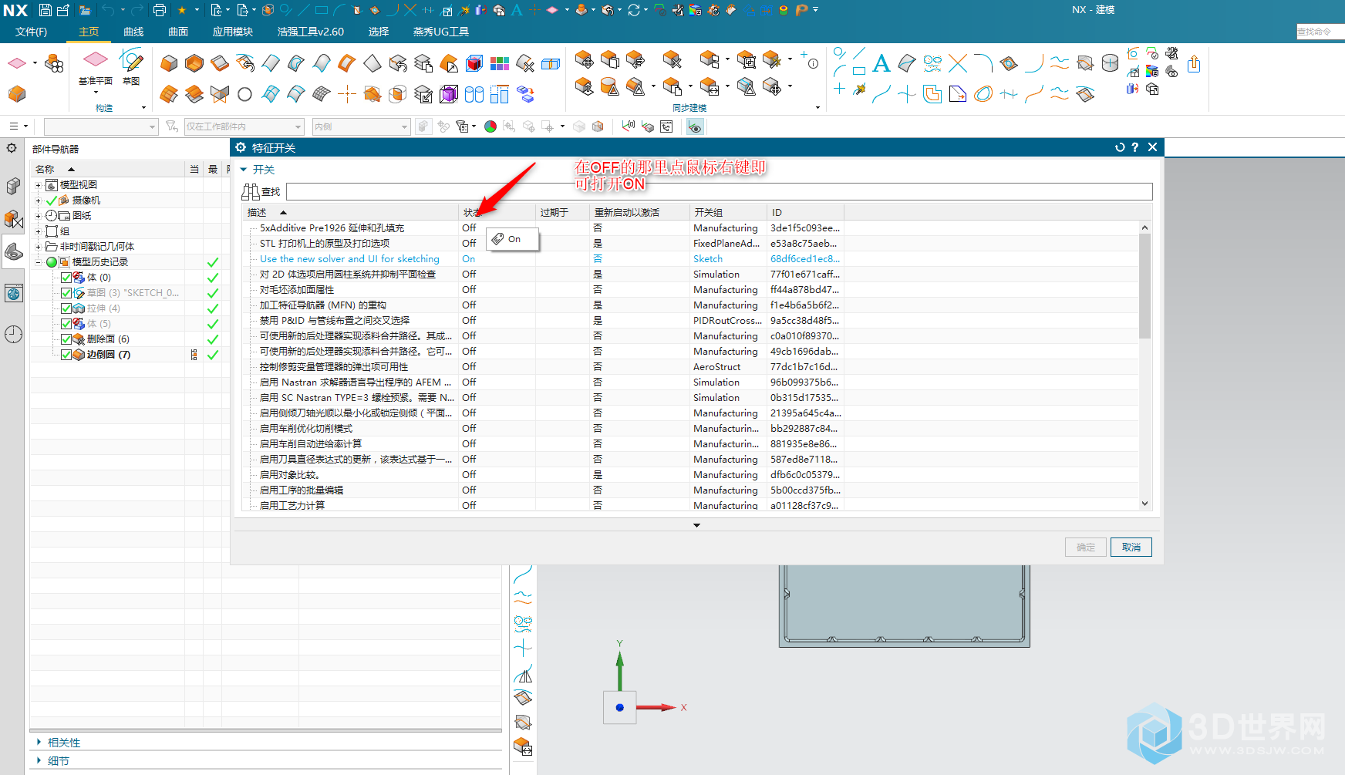
Task: Click the Save icon in title bar
Action: pyautogui.click(x=46, y=10)
